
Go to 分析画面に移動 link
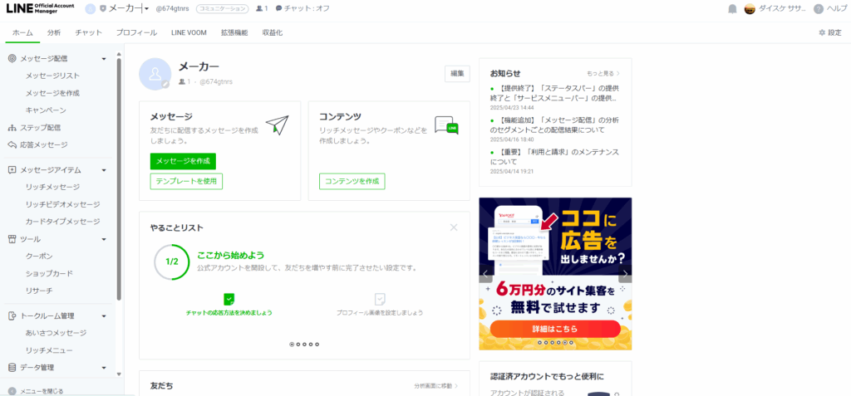click(x=435, y=386)
